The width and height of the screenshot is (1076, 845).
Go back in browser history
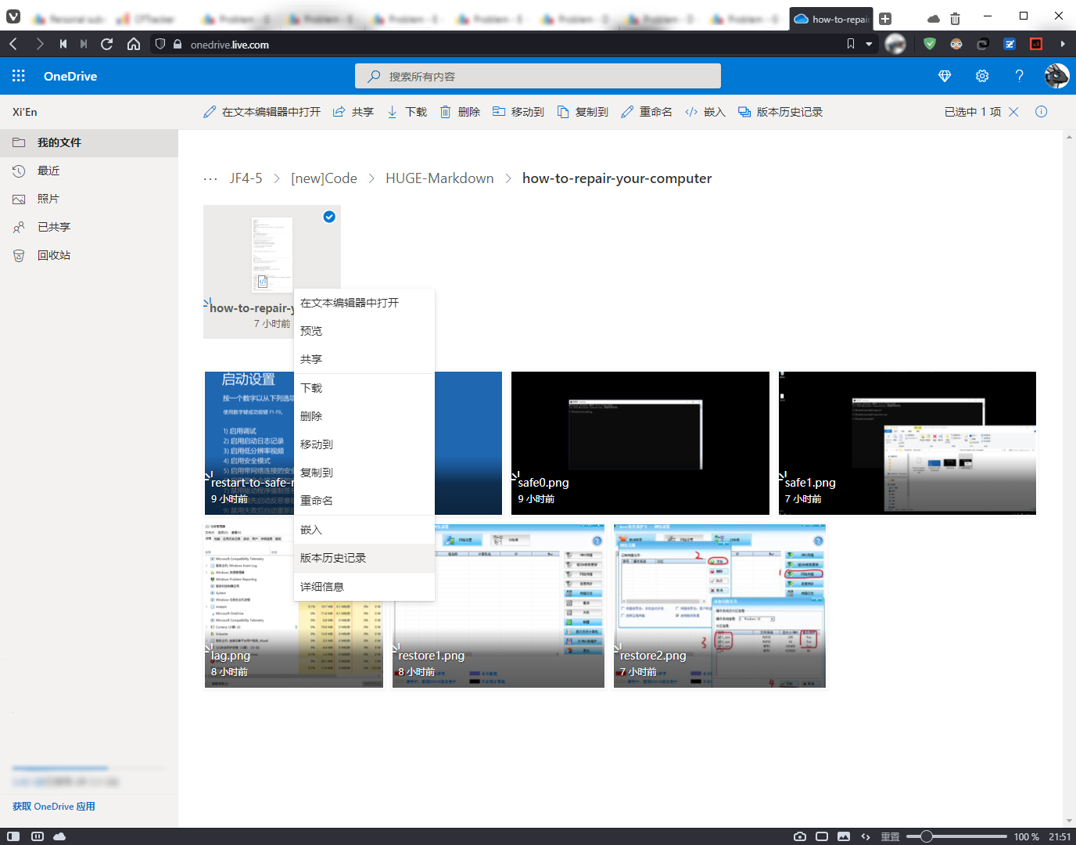[x=13, y=45]
